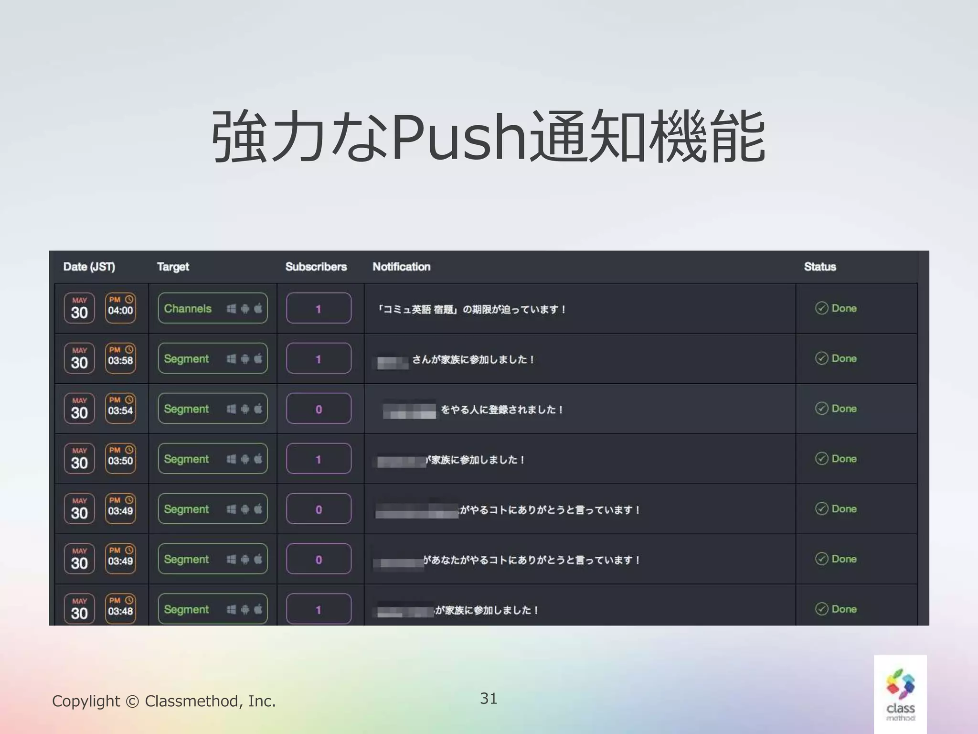Click the Copyright © Classmethod, Inc. footer text

click(164, 701)
